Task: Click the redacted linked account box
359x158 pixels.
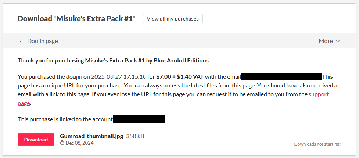Action: [x=139, y=119]
